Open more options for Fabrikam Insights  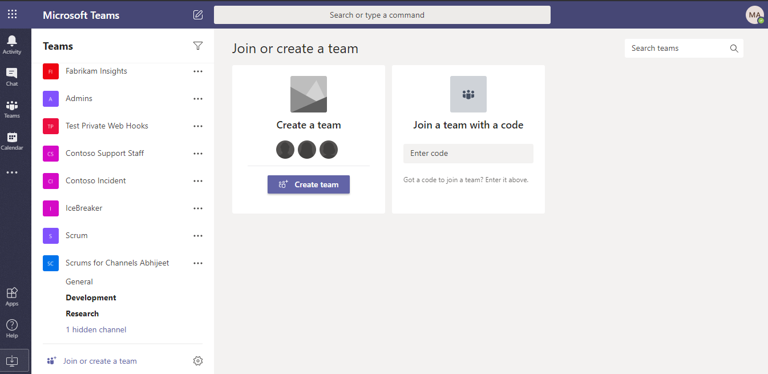pos(198,71)
